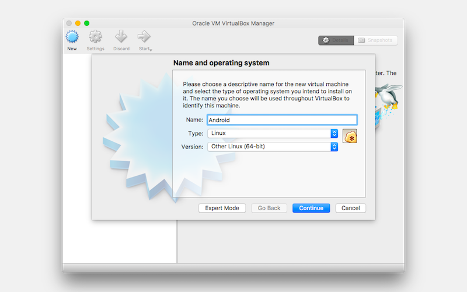Click the Discard toolbar icon
The height and width of the screenshot is (292, 467).
pyautogui.click(x=121, y=37)
